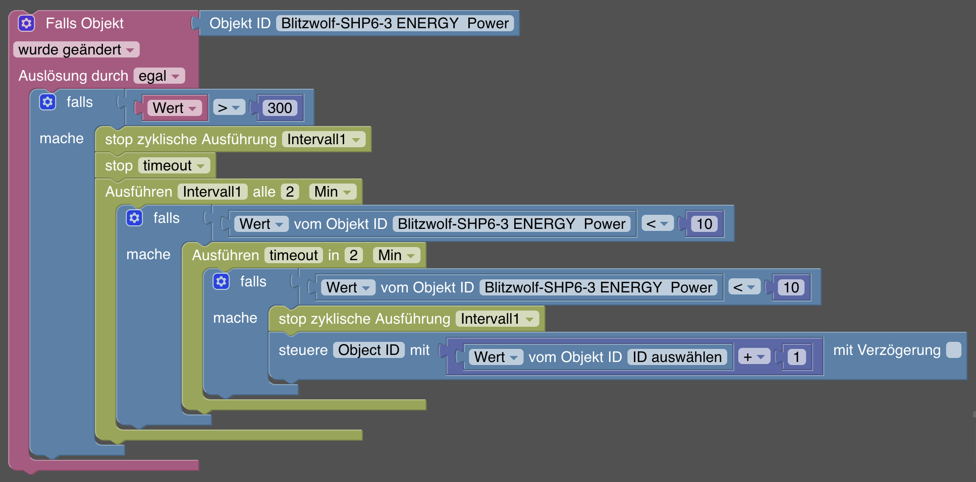This screenshot has height=482, width=976.
Task: Click the mit Verzögerung label
Action: pyautogui.click(x=887, y=350)
